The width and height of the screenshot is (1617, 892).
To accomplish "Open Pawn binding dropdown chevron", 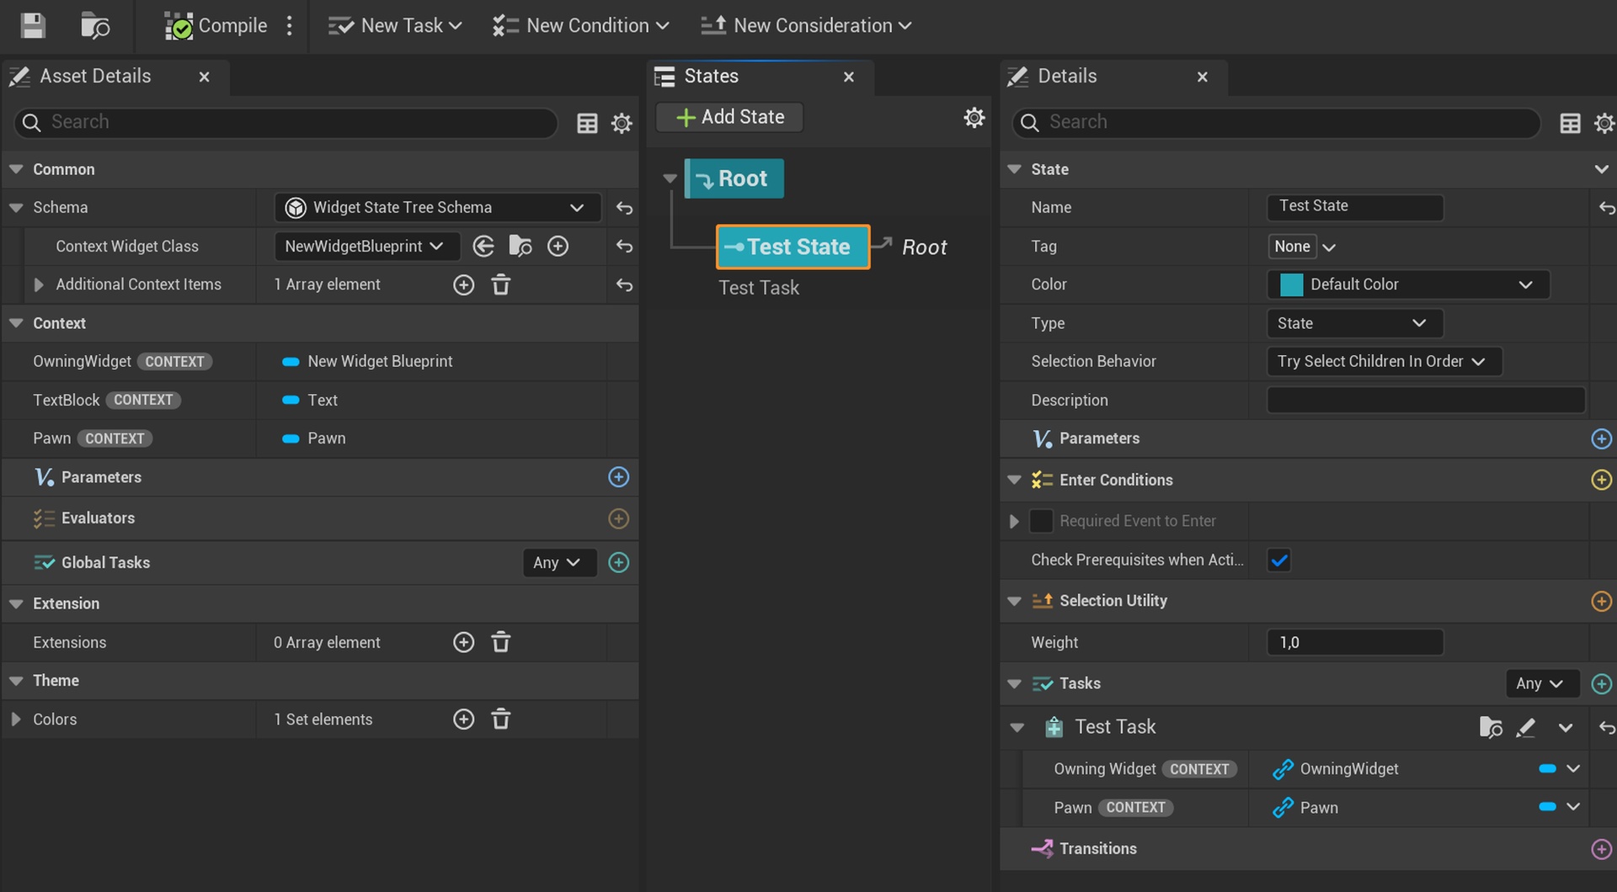I will [x=1573, y=807].
